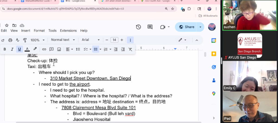Toggle bold formatting
The image size is (278, 123).
[5, 49]
